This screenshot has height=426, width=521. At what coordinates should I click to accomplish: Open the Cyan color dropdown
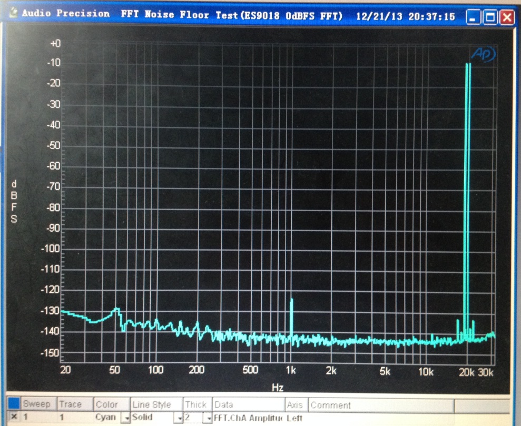(126, 418)
